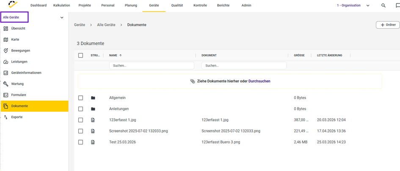Image resolution: width=400 pixels, height=171 pixels.
Task: Go to Alle Geräte breadcrumb
Action: 106,25
